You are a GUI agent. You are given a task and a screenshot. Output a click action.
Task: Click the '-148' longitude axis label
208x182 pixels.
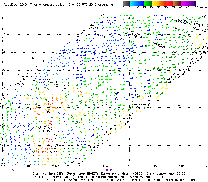180,166
